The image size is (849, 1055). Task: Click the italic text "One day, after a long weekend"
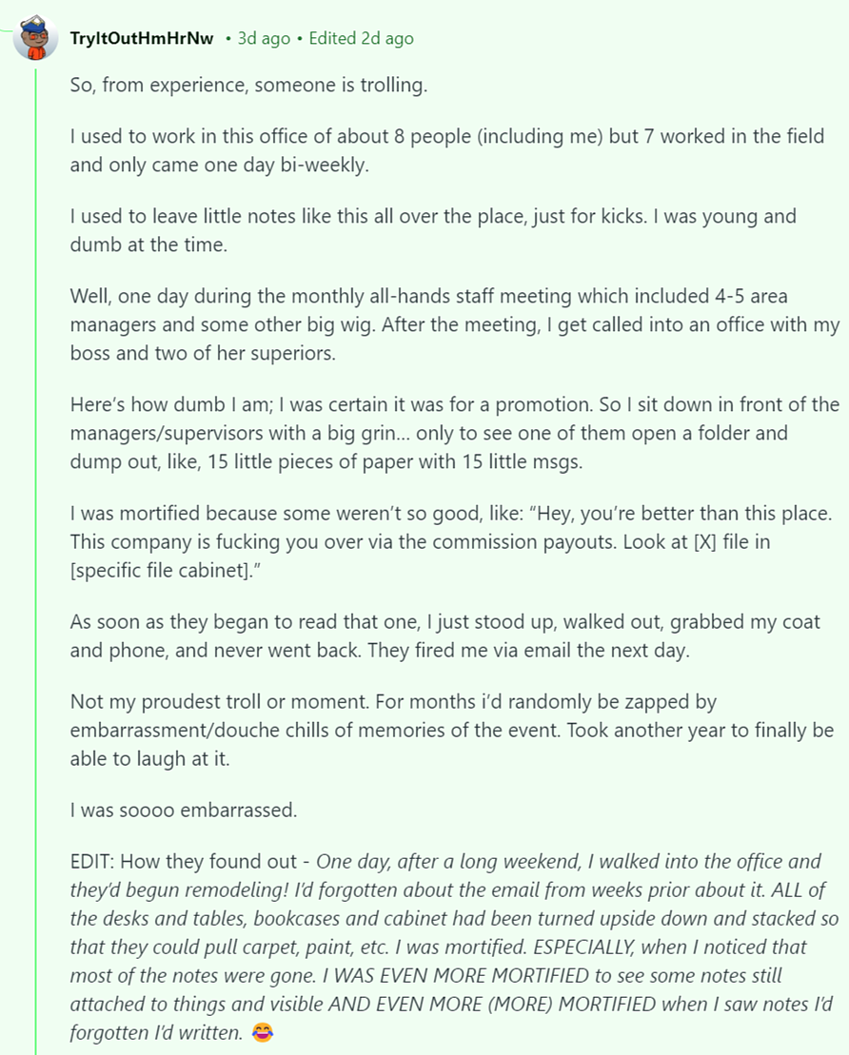click(447, 861)
